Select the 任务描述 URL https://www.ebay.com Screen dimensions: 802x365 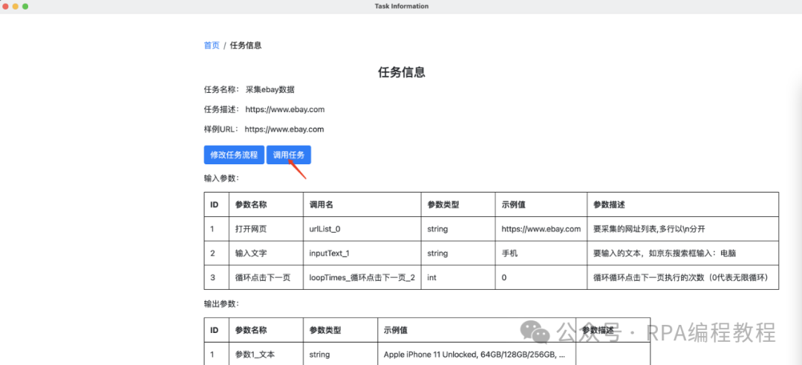tap(285, 109)
